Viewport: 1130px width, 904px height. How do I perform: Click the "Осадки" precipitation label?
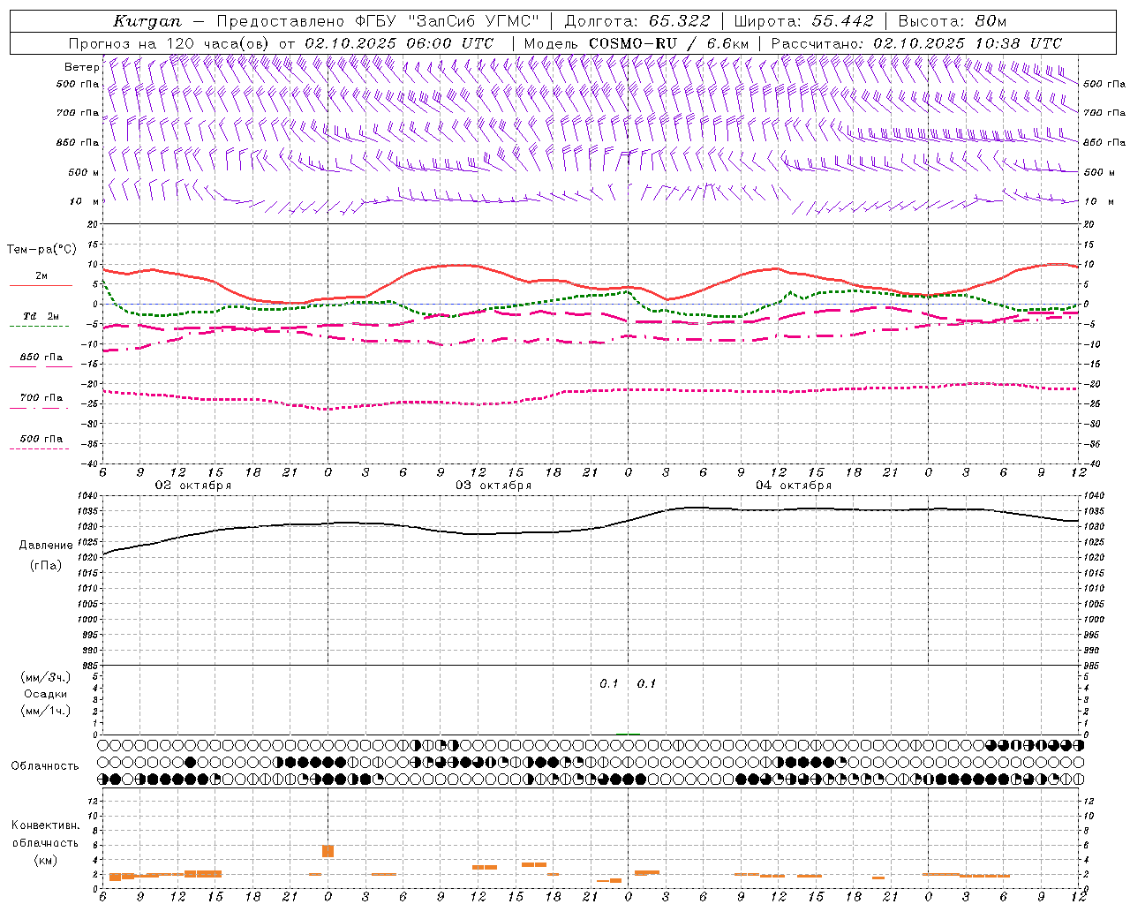pyautogui.click(x=46, y=694)
